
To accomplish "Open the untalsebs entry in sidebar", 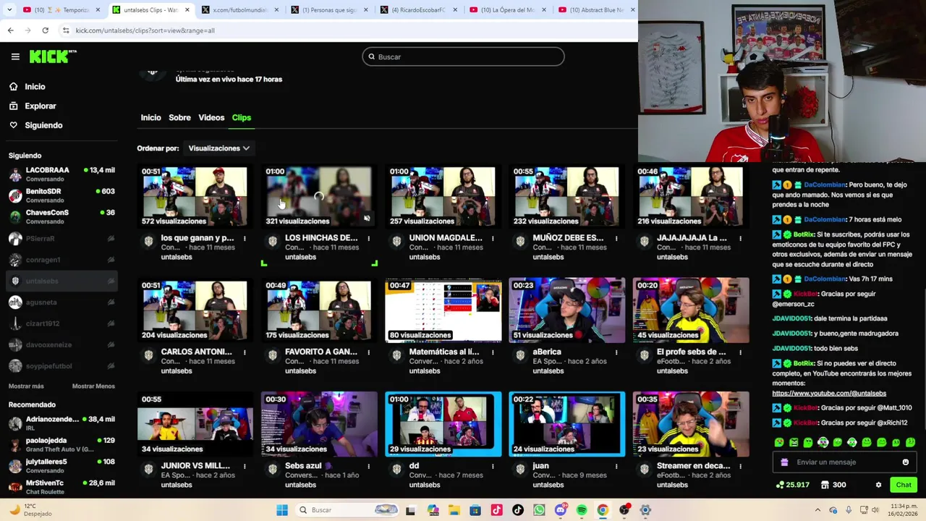I will pyautogui.click(x=61, y=281).
